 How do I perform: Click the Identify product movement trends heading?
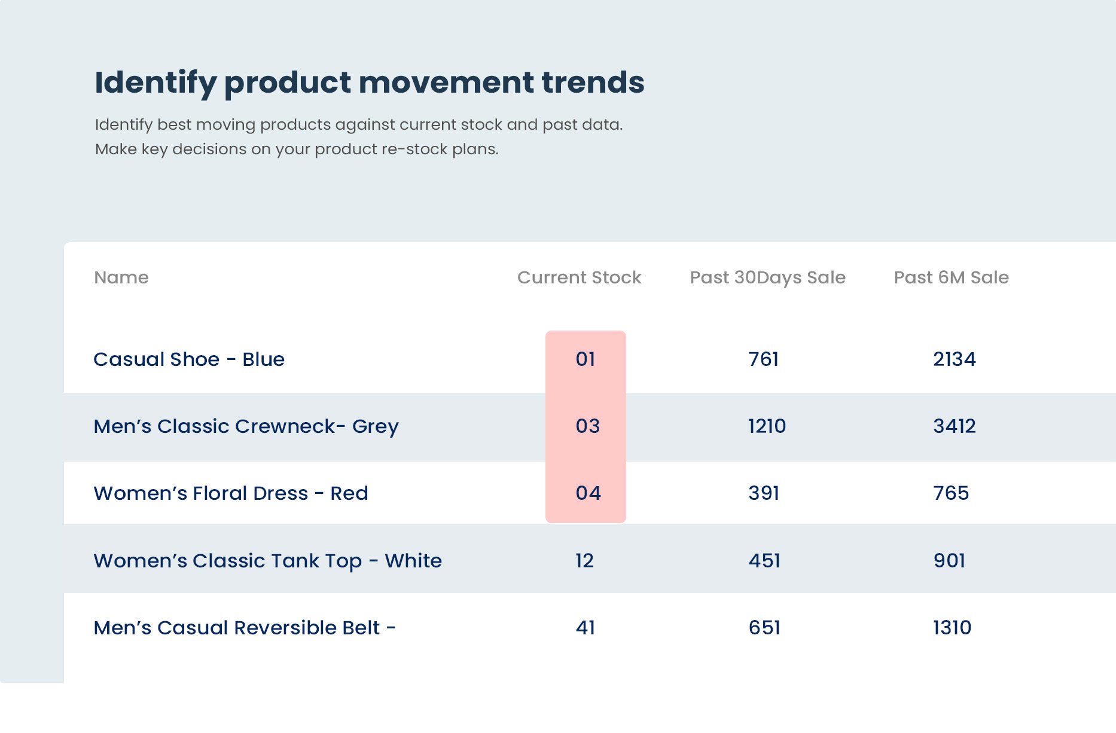click(x=370, y=83)
